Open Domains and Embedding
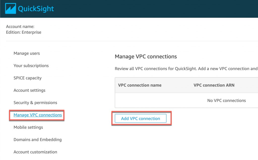This screenshot has width=258, height=160. [38, 140]
